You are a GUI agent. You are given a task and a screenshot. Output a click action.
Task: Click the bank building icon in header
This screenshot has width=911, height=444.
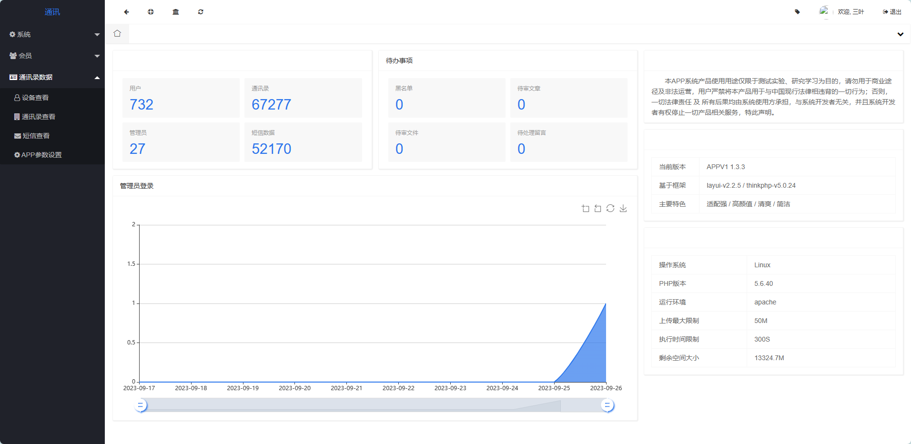tap(176, 12)
